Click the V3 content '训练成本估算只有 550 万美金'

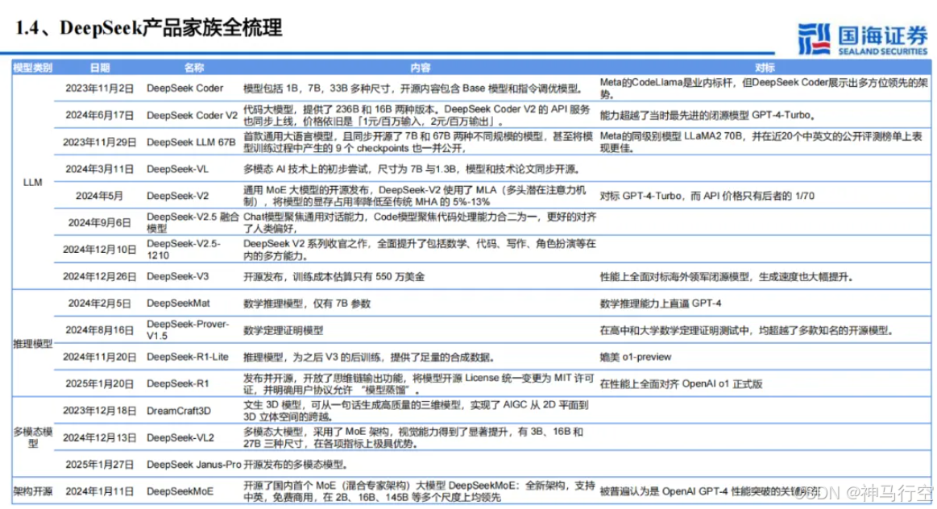pos(359,276)
